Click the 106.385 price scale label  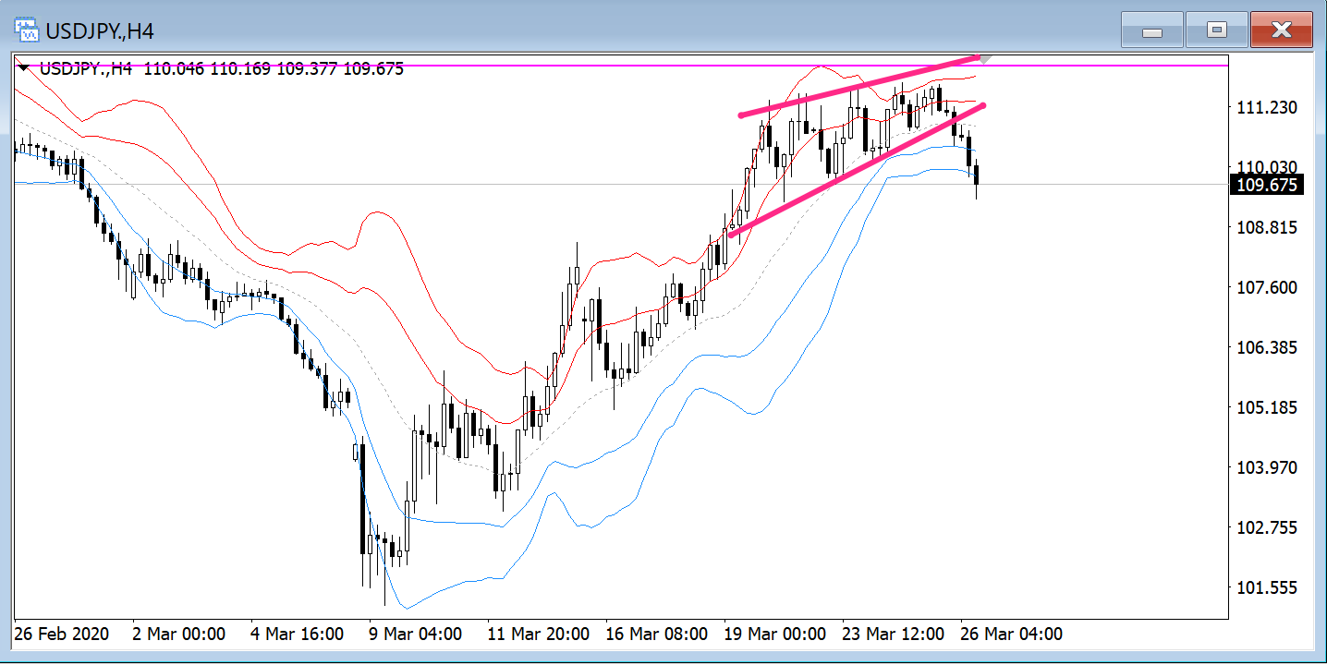tap(1266, 347)
